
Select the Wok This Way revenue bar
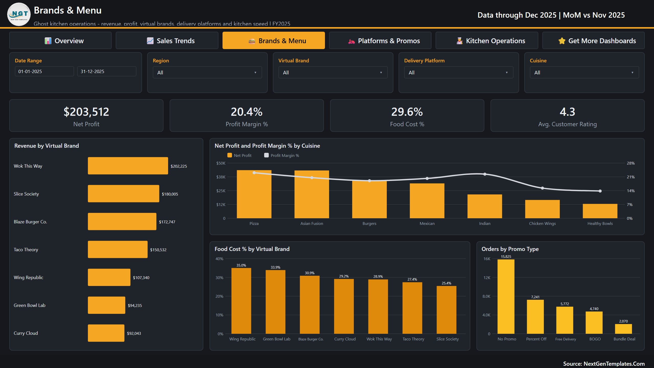128,166
